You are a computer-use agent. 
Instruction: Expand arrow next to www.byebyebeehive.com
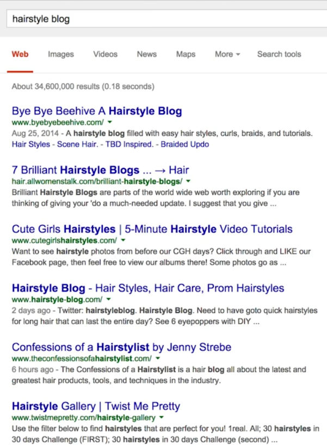tap(110, 122)
